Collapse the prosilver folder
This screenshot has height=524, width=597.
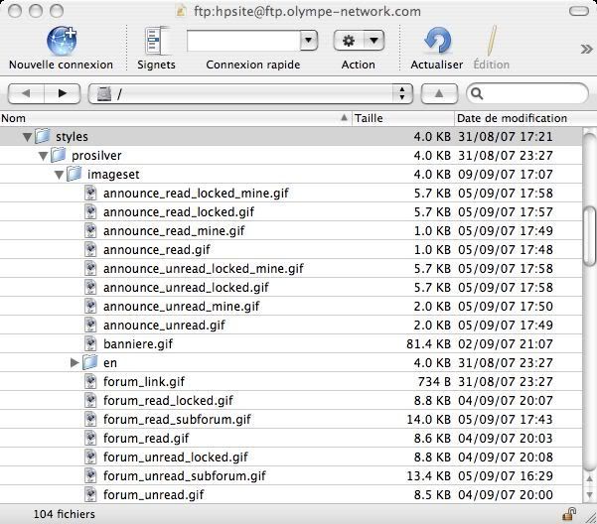pos(43,156)
